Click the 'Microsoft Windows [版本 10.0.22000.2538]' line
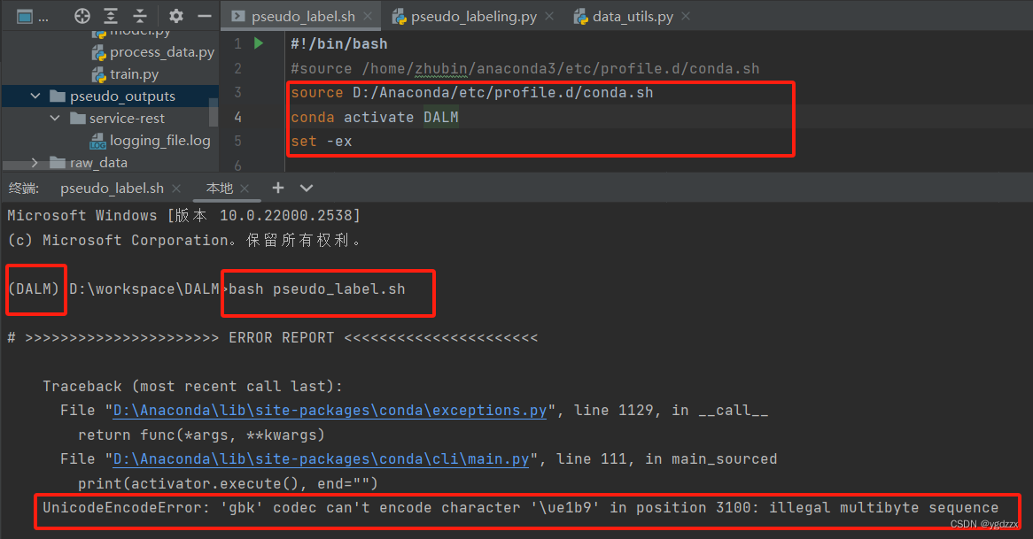1033x539 pixels. pos(183,216)
